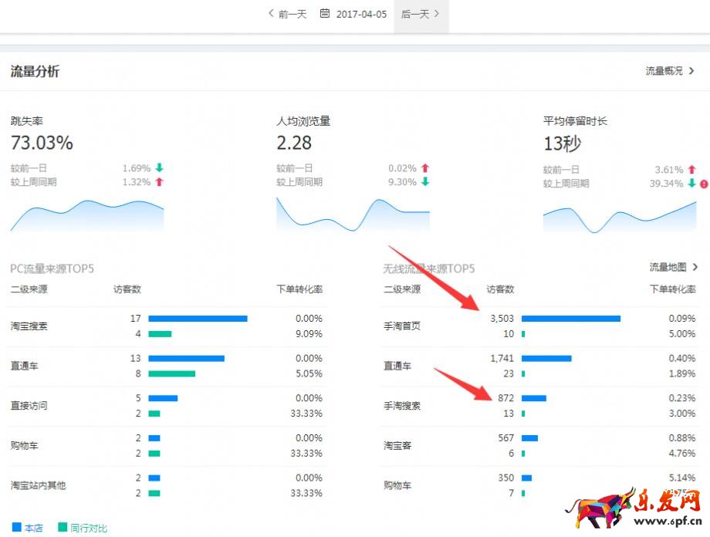Open 流量概况 traffic overview link
This screenshot has width=710, height=537.
[670, 71]
